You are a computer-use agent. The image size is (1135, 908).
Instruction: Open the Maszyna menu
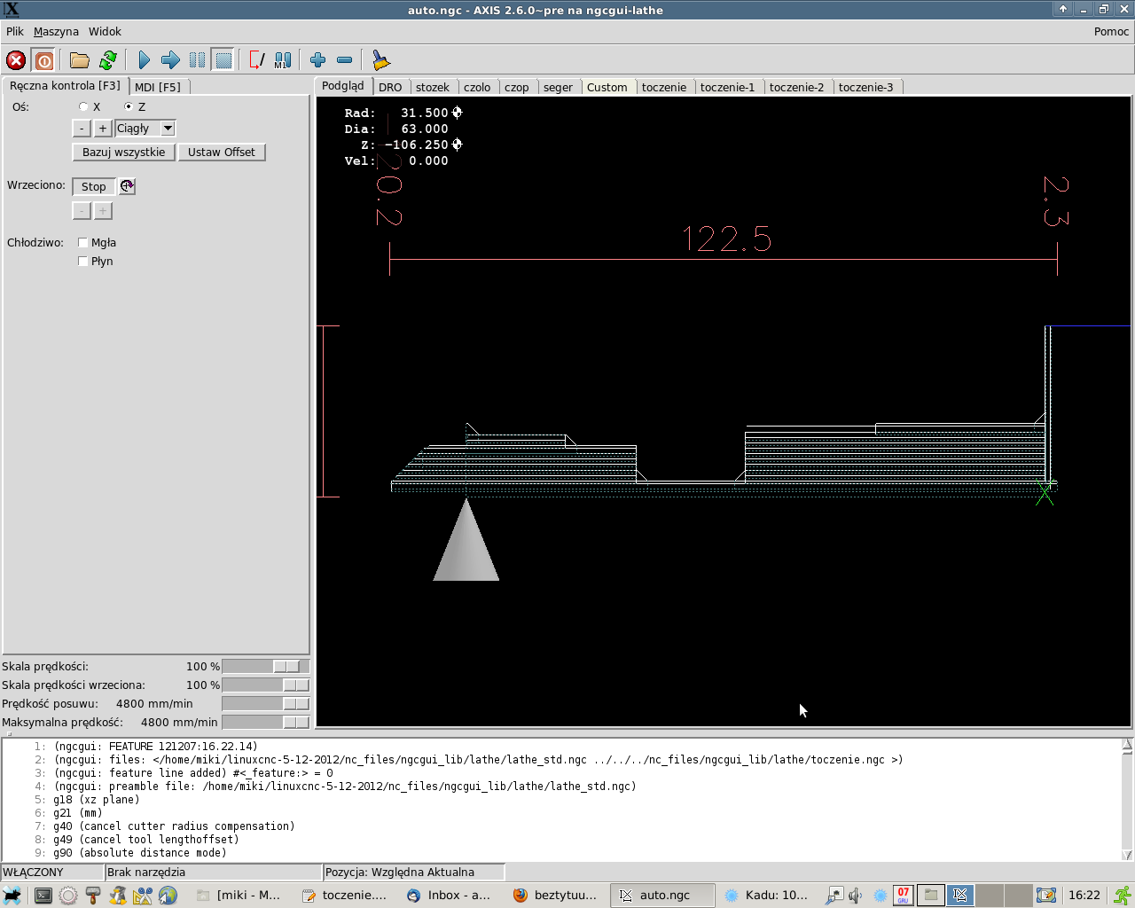[56, 31]
